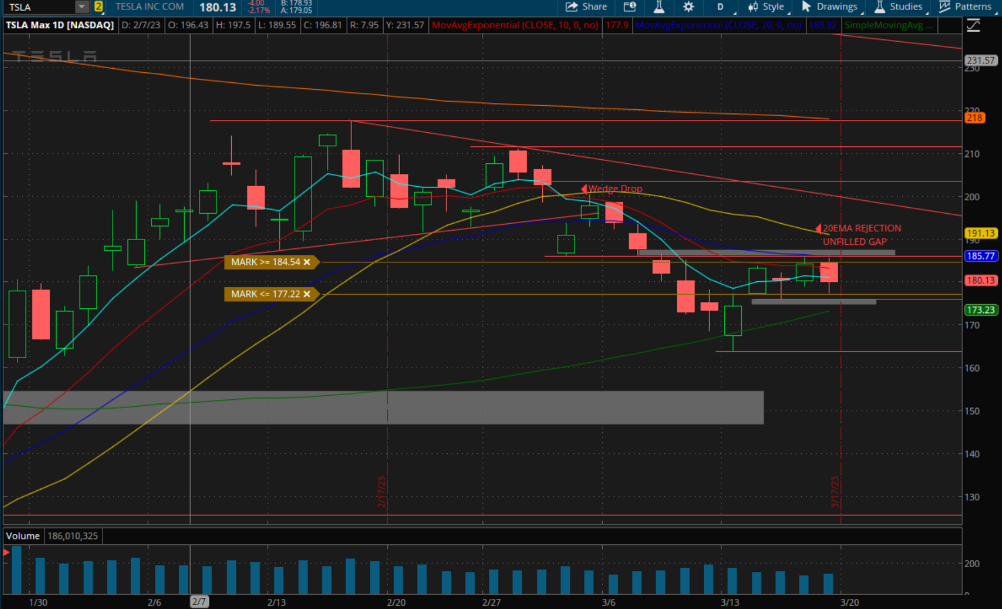Click the H: 197.5 high value

pyautogui.click(x=233, y=25)
